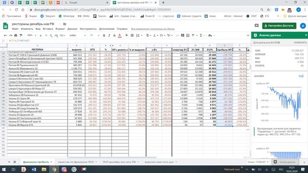Click ИЗМЕНИТЬ to edit the range
This screenshot has width=308, height=173.
pyautogui.click(x=300, y=43)
